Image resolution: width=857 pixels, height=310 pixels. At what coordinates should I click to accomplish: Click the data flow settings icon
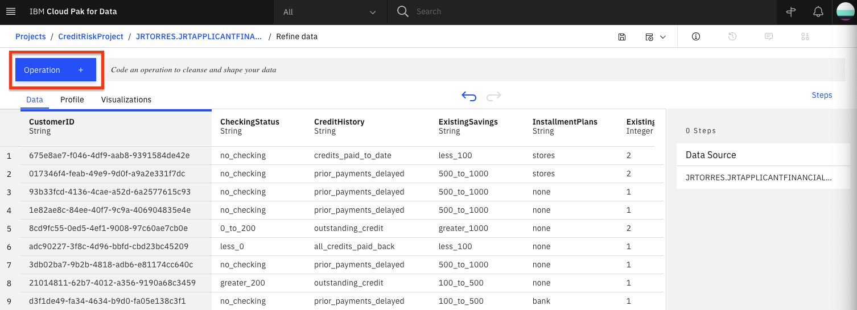point(805,36)
